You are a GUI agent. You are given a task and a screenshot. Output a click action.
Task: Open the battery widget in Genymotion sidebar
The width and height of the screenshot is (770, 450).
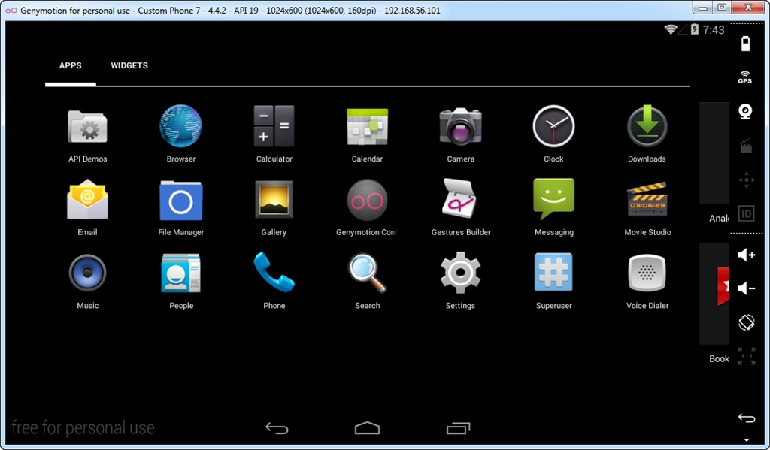[x=745, y=43]
